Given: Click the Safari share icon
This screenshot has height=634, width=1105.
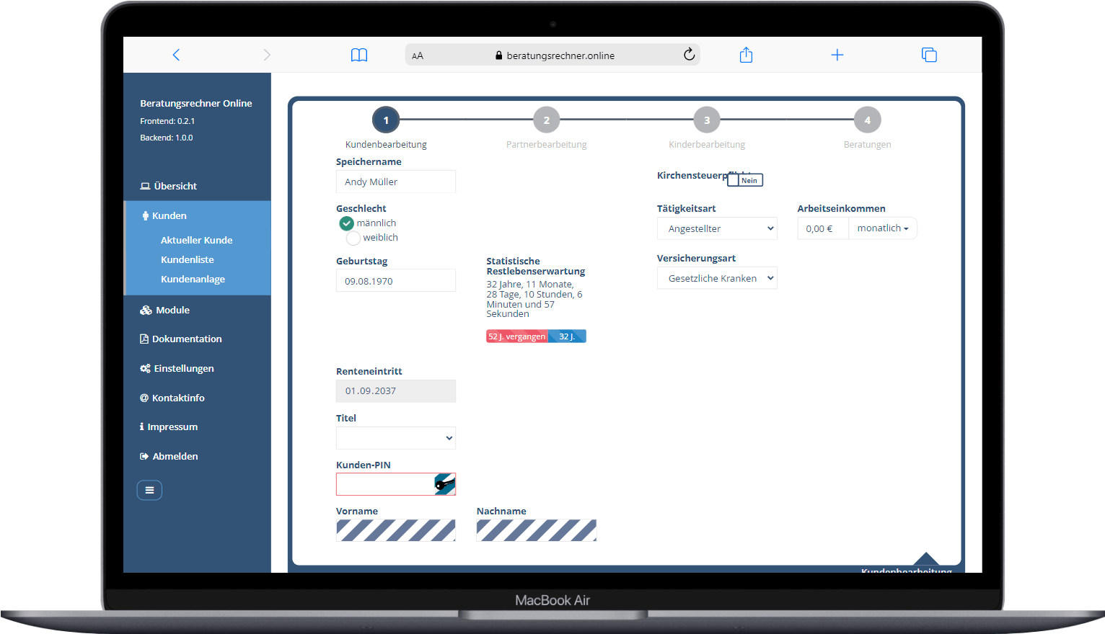Looking at the screenshot, I should click(746, 55).
